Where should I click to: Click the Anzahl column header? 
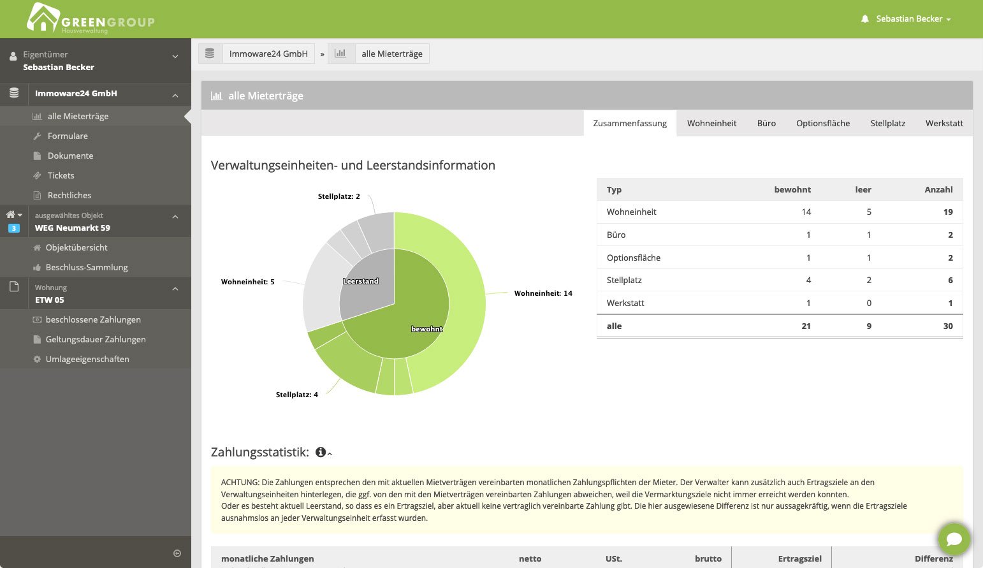938,189
